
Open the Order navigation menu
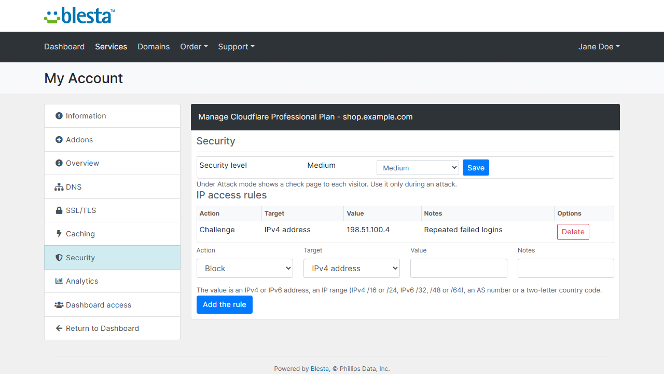194,47
